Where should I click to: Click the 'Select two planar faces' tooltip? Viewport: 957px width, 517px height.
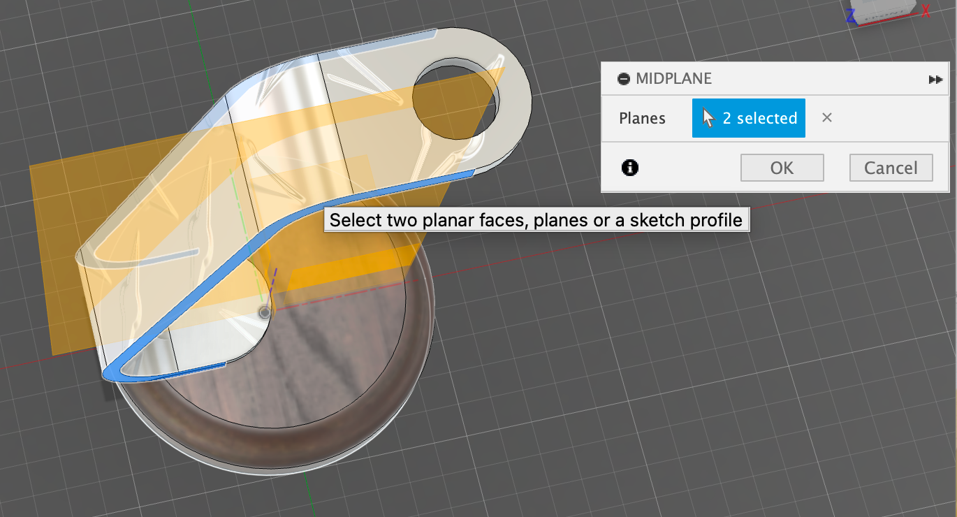536,221
